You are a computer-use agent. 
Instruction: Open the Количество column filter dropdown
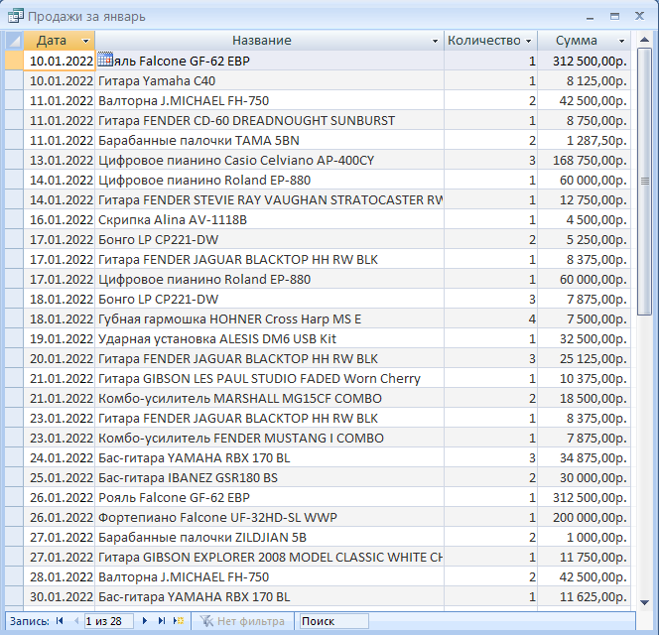[x=529, y=41]
